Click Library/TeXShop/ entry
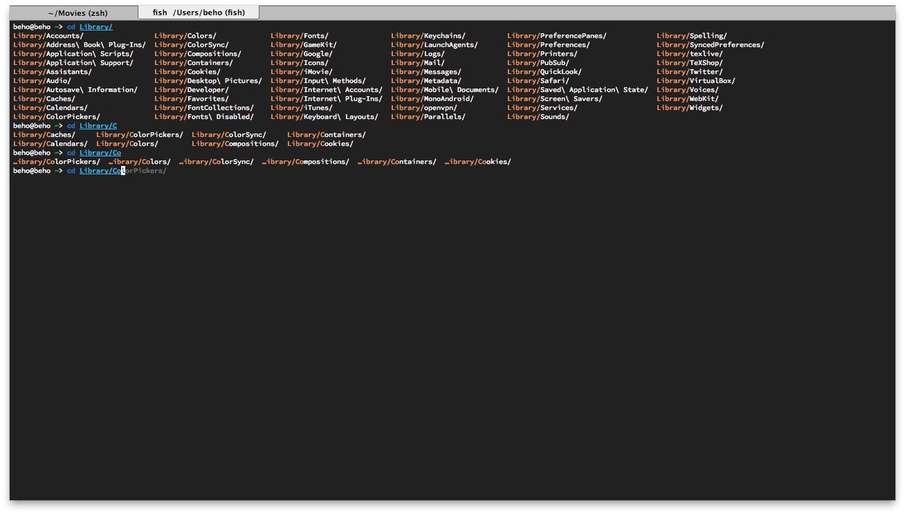 pyautogui.click(x=690, y=63)
